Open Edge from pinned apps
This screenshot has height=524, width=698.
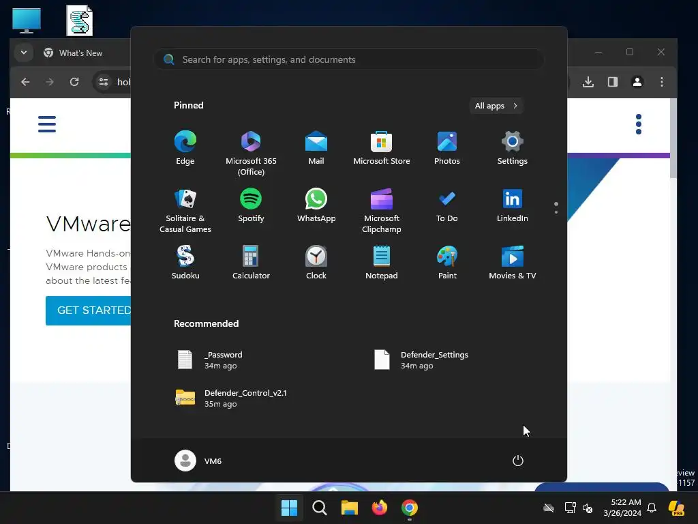pyautogui.click(x=185, y=148)
